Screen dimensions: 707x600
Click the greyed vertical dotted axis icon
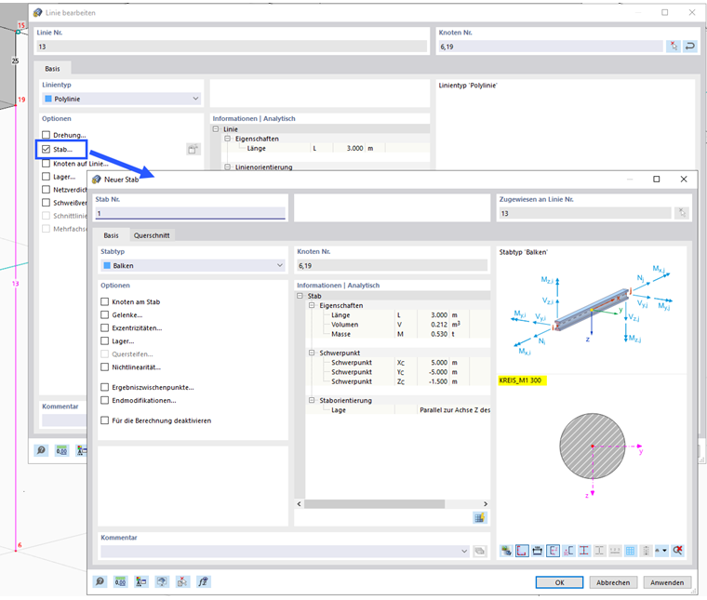[647, 551]
